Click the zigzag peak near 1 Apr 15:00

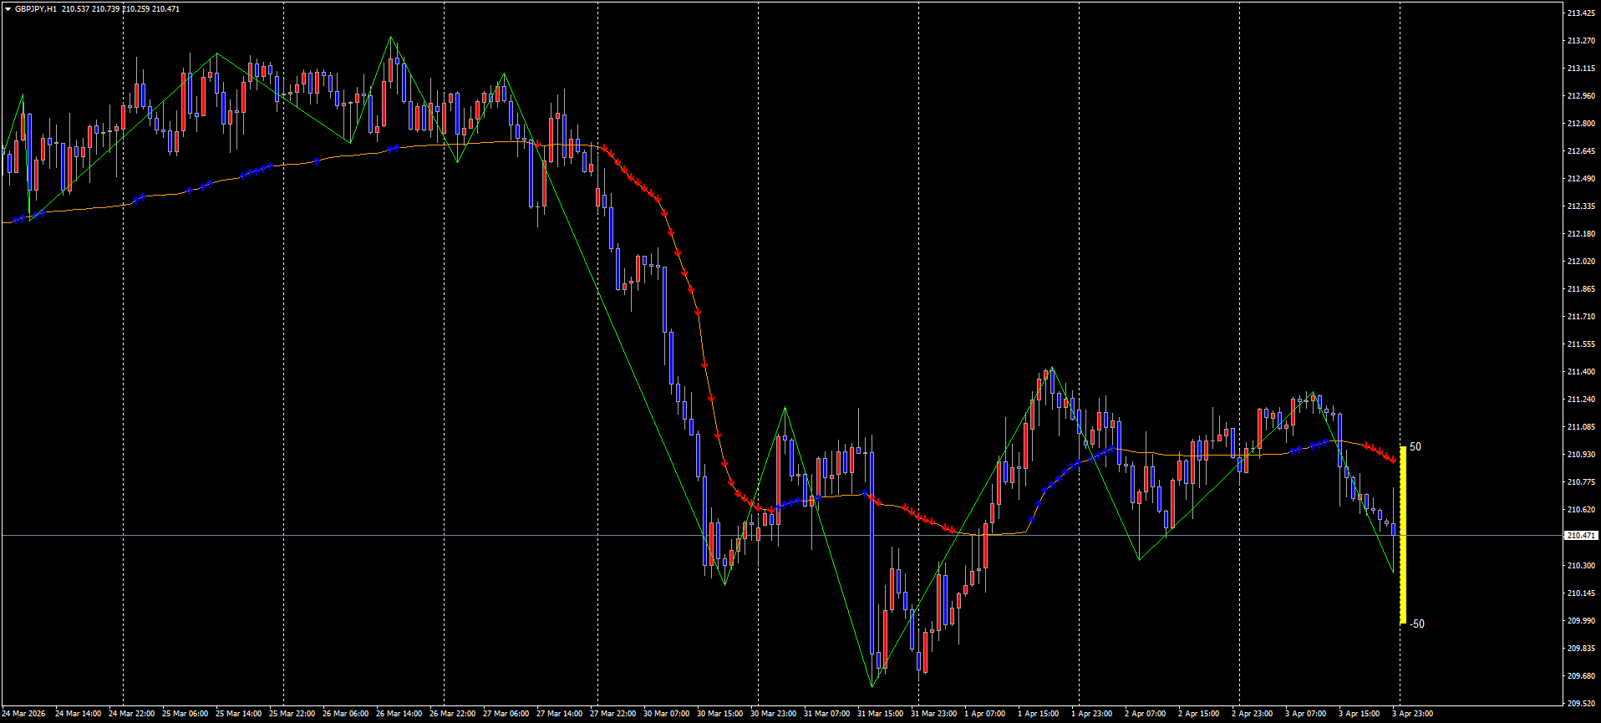pos(1051,367)
